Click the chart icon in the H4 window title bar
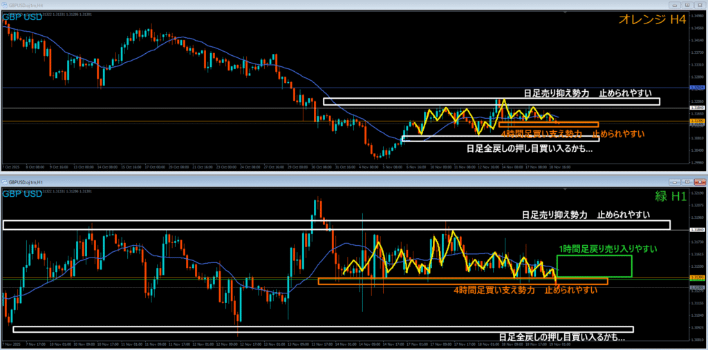Image resolution: width=708 pixels, height=350 pixels. 5,6
